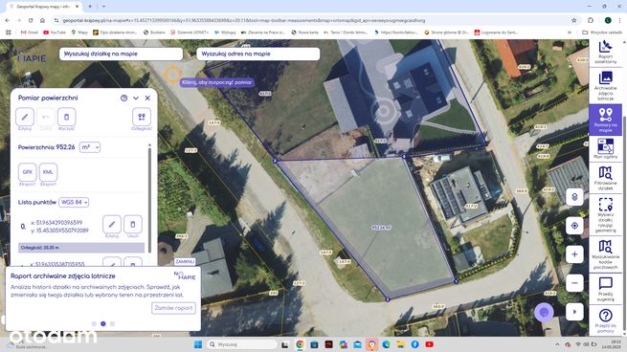Click the ZAMKNIJ button above the report card
Viewport: 627px width, 352px height.
(185, 262)
